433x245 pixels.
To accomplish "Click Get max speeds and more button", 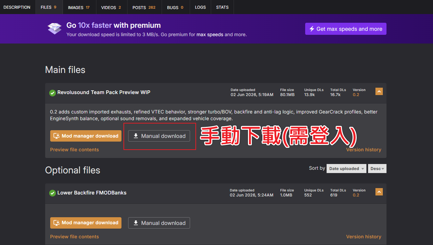I will (346, 29).
